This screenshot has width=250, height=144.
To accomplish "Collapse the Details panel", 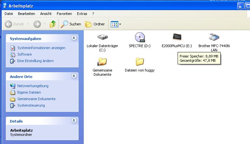I will click(74, 121).
